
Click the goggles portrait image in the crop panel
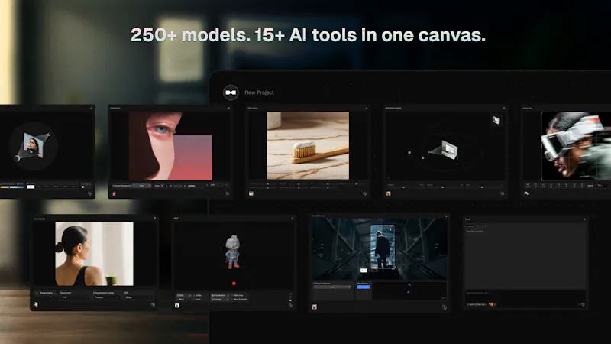pyautogui.click(x=576, y=146)
